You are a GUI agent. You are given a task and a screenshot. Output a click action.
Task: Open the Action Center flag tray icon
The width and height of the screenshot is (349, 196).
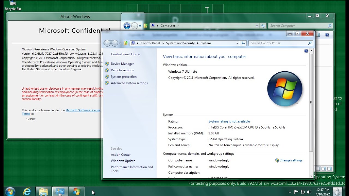coord(296,192)
